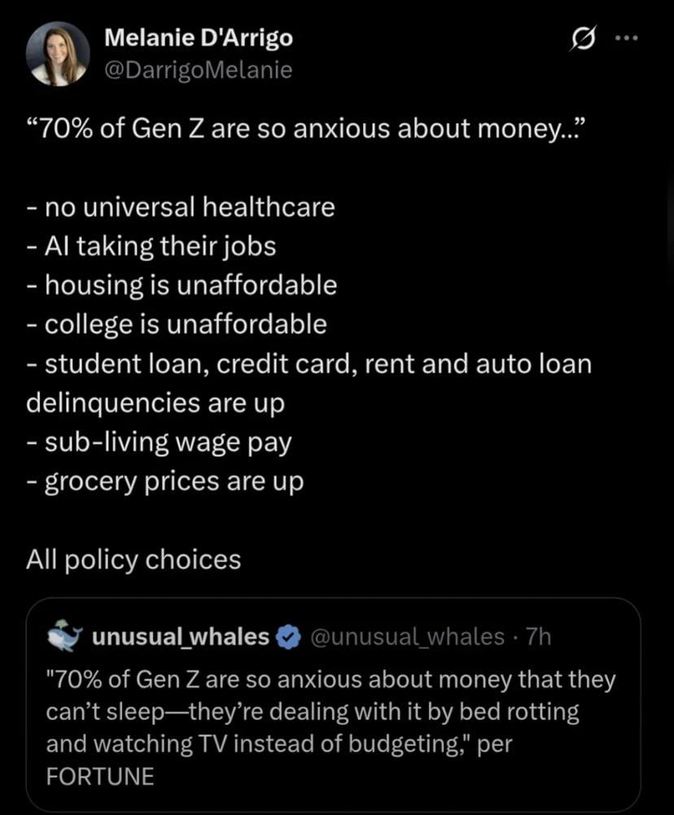Click the "All policy choices" line
The image size is (674, 815).
(133, 560)
